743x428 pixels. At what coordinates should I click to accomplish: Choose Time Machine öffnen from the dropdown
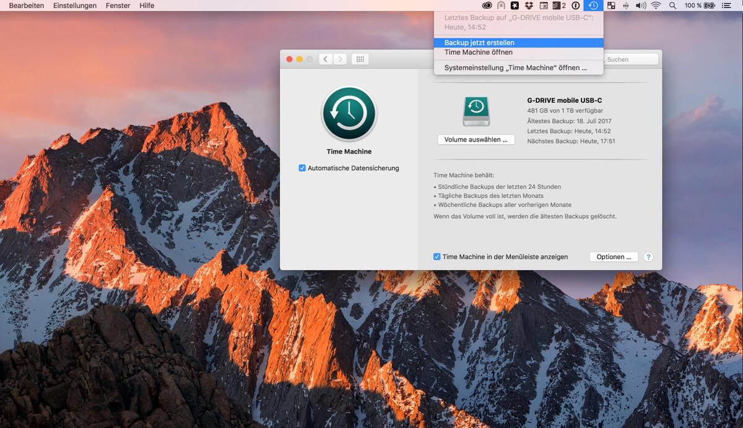coord(477,52)
